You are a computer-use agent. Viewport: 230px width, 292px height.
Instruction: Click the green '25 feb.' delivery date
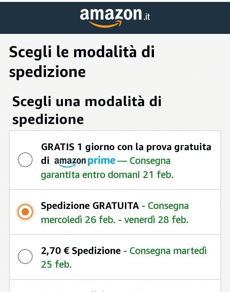click(x=57, y=265)
